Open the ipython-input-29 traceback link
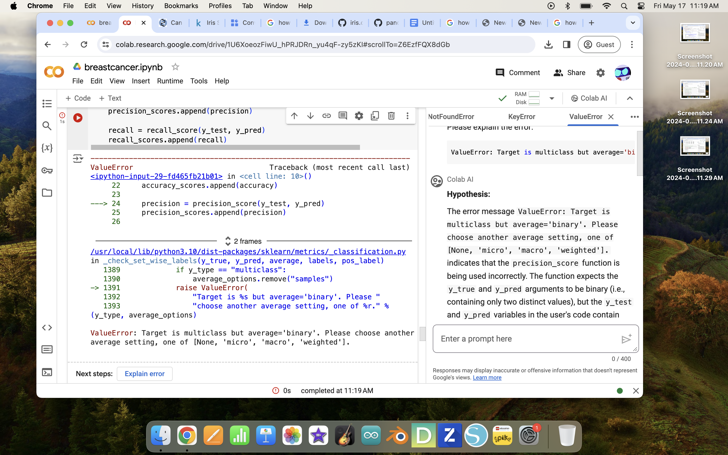Viewport: 728px width, 455px height. pos(156,176)
